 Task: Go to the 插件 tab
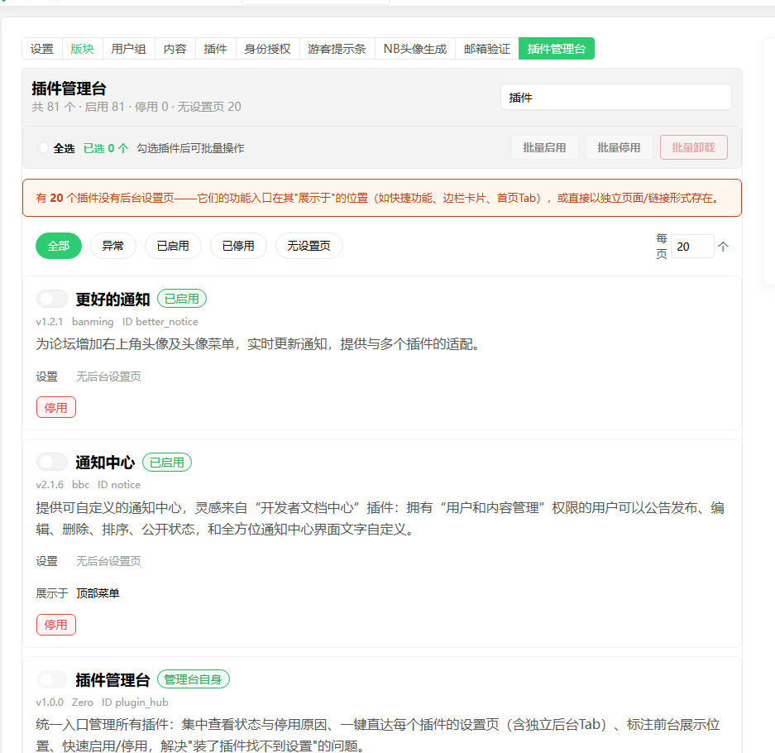point(216,49)
